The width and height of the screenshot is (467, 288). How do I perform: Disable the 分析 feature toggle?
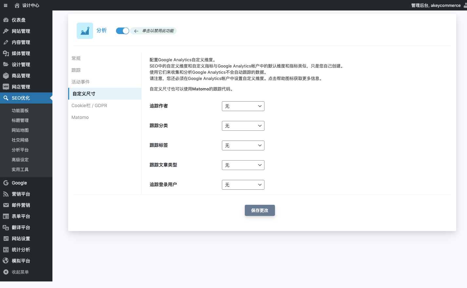click(123, 31)
